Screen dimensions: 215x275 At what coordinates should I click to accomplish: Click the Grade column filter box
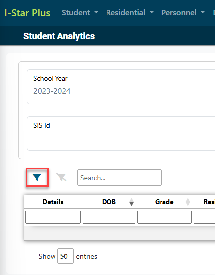click(x=164, y=217)
